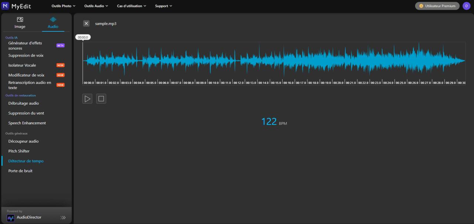Click NEW badge beside Retranscription audio
Screen dimensions: 474x224
[x=60, y=85]
